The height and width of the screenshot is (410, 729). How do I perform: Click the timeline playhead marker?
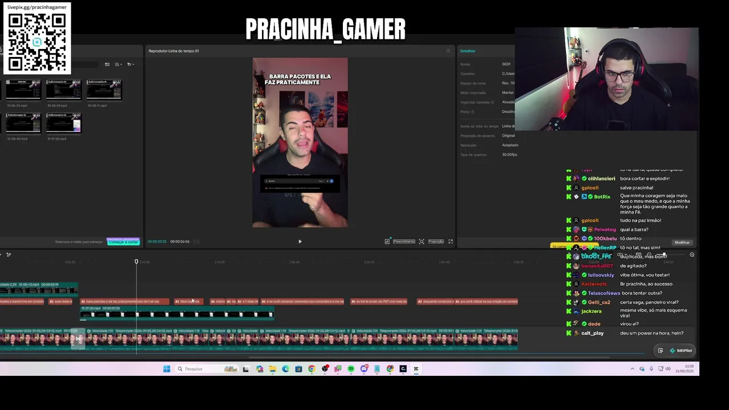click(x=136, y=261)
